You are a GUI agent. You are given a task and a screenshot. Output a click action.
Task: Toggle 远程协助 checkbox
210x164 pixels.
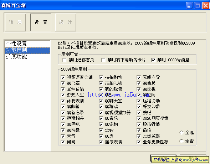[139, 101]
